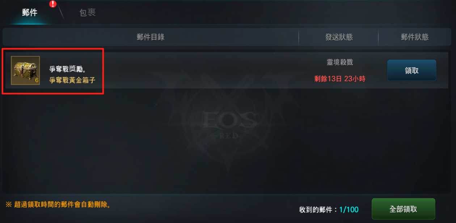Tap the number 6 quantity on chest

point(37,81)
